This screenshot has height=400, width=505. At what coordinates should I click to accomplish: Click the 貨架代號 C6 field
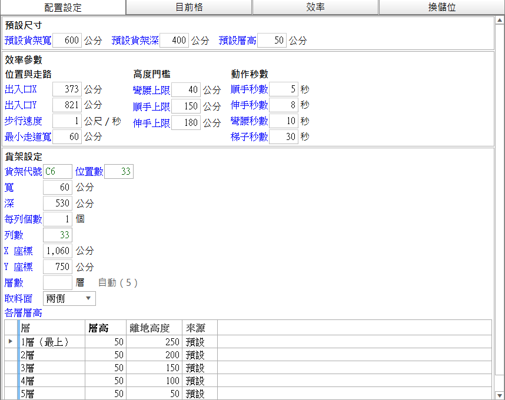(x=57, y=171)
